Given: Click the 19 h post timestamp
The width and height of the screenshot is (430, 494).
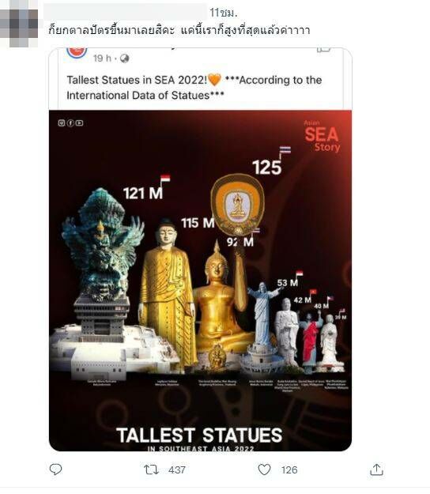Looking at the screenshot, I should click(x=102, y=58).
